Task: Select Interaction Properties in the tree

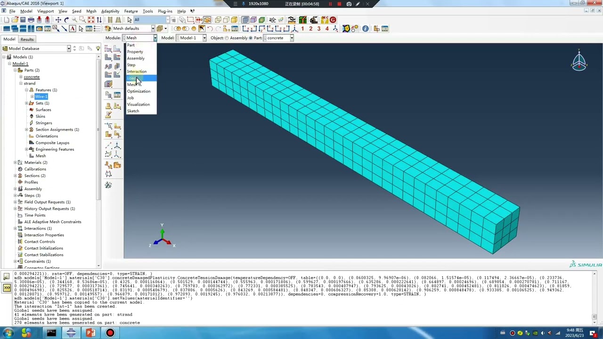Action: click(x=44, y=235)
